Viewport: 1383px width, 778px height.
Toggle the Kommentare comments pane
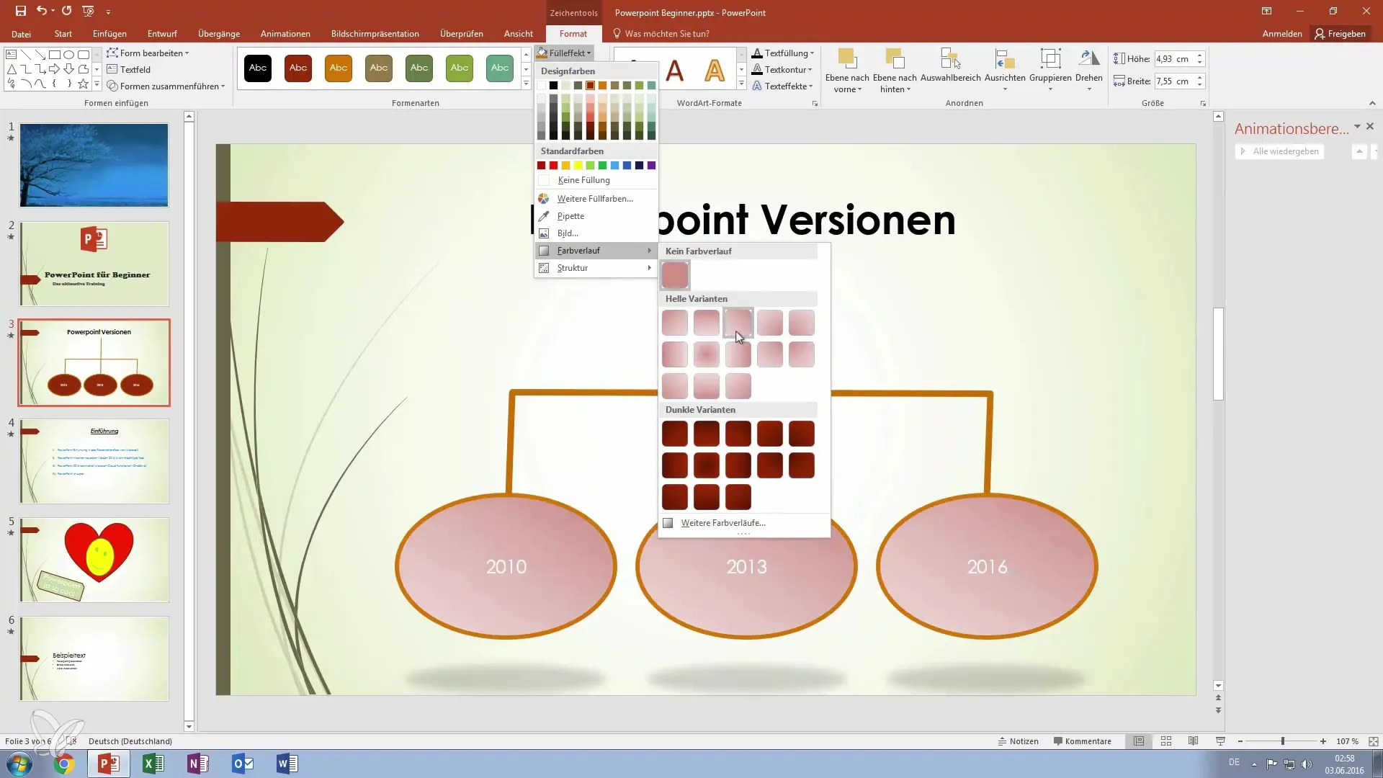point(1082,741)
